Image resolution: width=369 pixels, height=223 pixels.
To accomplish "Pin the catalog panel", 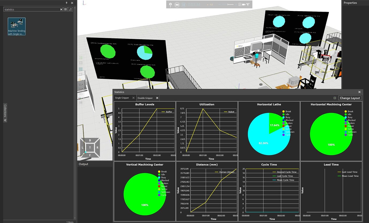I will tap(67, 3).
